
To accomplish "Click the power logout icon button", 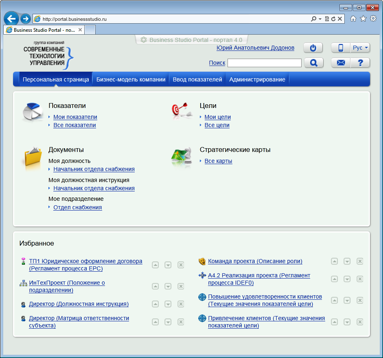I will tap(313, 48).
